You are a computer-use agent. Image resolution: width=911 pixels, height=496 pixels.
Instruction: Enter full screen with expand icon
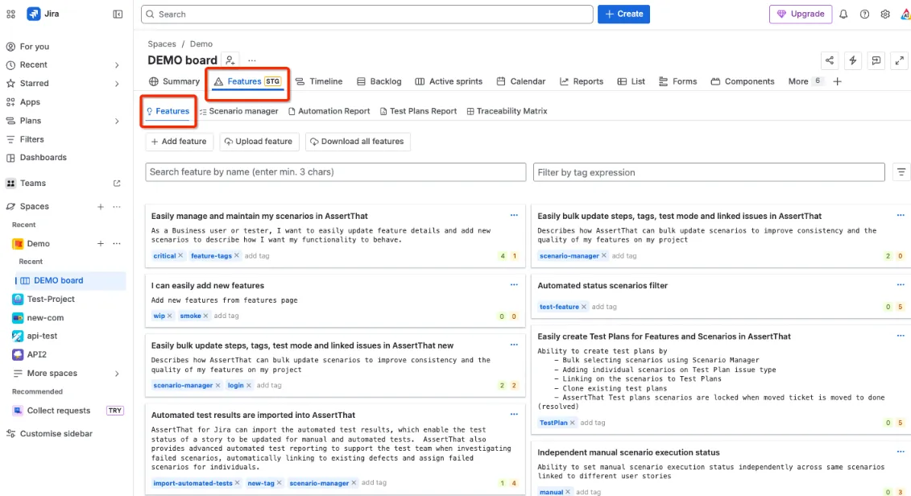point(900,60)
